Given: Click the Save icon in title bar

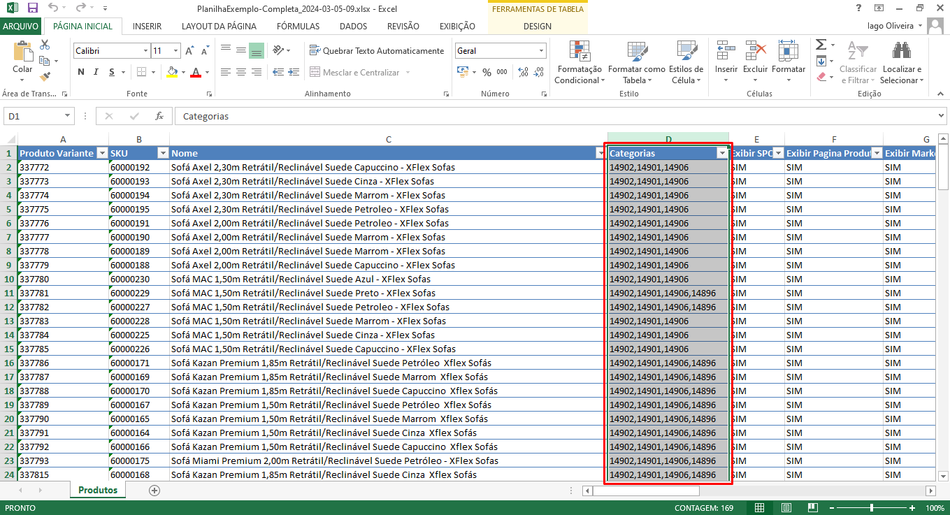Looking at the screenshot, I should point(32,8).
